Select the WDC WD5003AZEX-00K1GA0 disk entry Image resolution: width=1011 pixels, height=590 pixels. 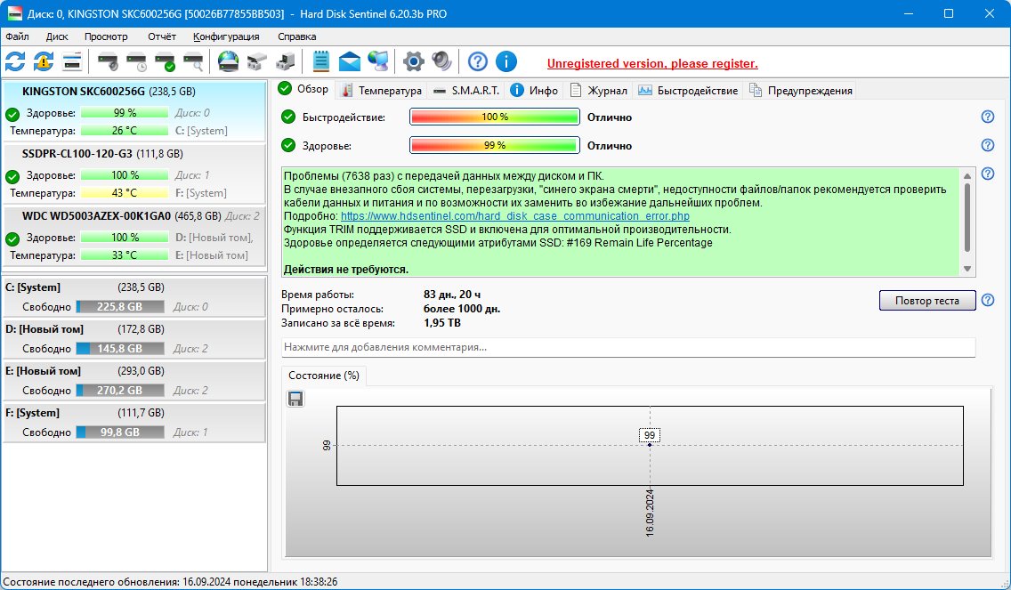pyautogui.click(x=134, y=236)
